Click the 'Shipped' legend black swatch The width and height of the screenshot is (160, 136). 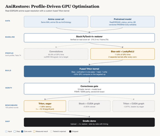click(x=70, y=131)
